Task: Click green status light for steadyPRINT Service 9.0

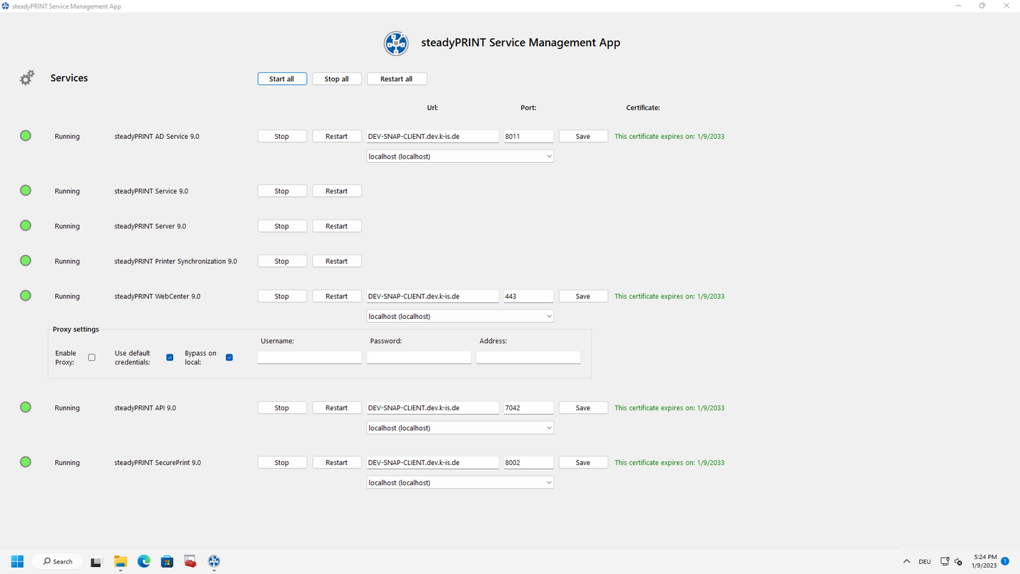Action: pos(25,190)
